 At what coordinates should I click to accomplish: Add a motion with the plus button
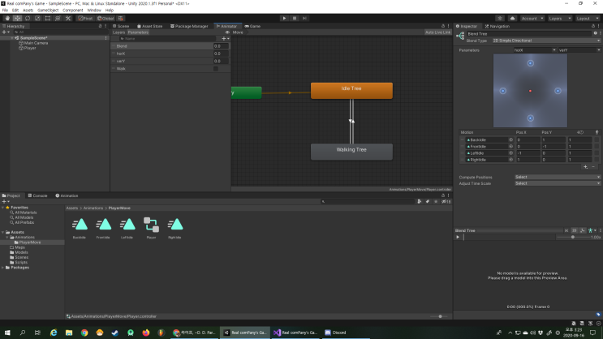tap(585, 167)
